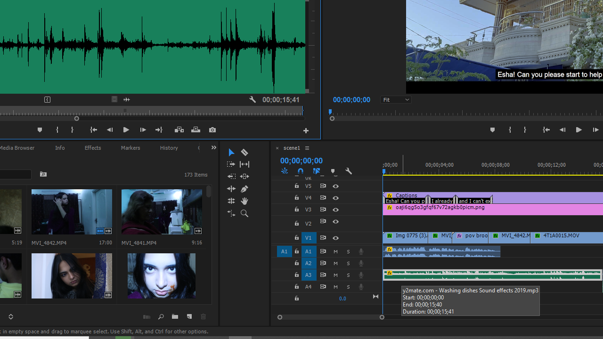Click the Insert button in Source monitor
The width and height of the screenshot is (603, 339).
(x=179, y=130)
